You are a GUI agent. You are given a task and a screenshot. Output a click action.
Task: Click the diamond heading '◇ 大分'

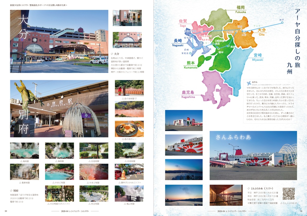115,54
